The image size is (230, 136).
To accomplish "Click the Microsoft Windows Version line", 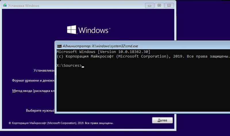I will (103, 52).
